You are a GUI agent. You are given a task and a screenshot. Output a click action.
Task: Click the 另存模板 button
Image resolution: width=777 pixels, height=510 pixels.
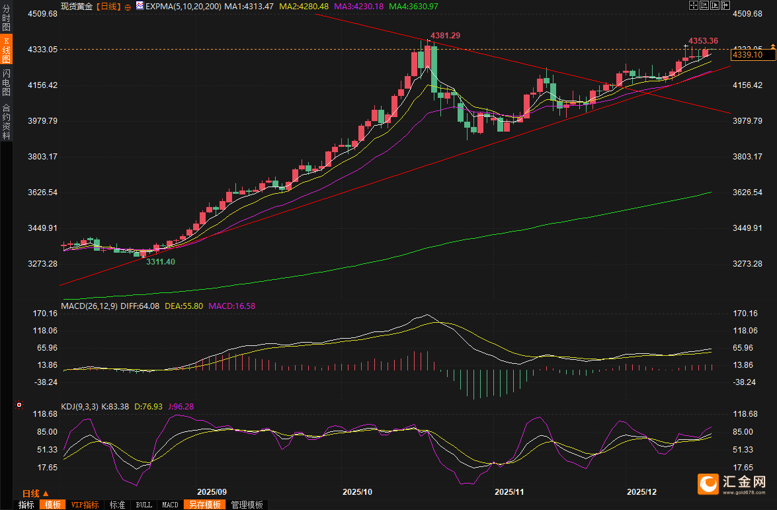click(x=204, y=505)
